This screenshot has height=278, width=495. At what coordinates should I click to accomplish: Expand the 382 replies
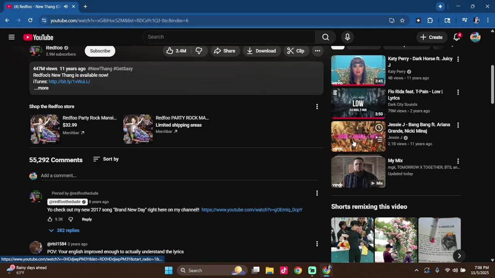click(64, 231)
